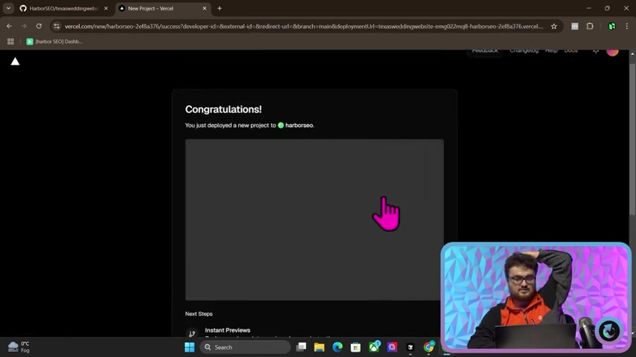636x357 pixels.
Task: Click the harborseo team name link
Action: [x=299, y=125]
